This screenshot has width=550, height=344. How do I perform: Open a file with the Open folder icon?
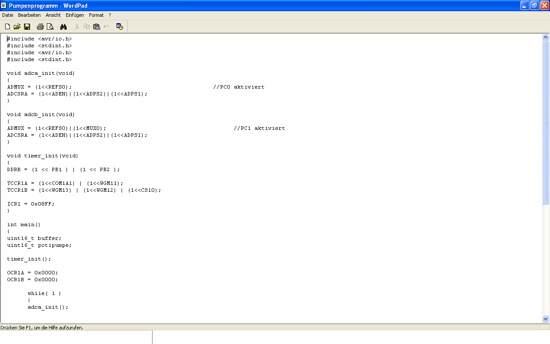(x=17, y=27)
